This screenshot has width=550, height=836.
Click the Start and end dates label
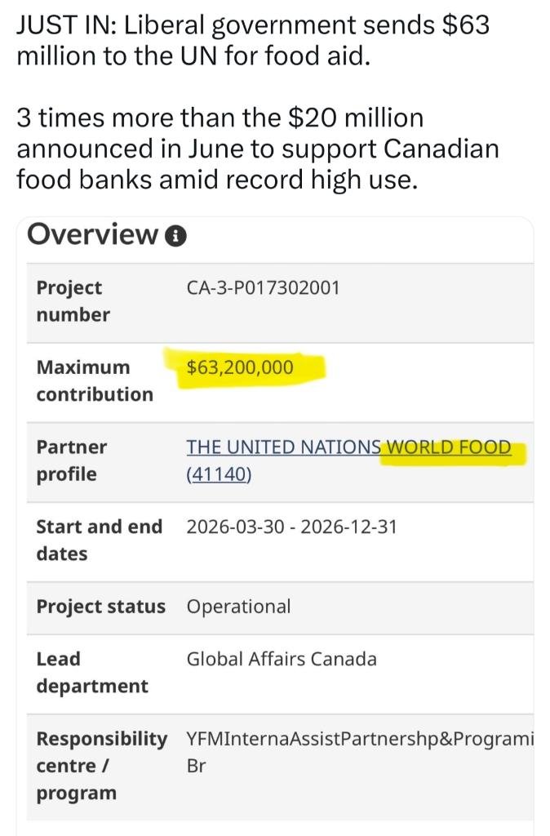pyautogui.click(x=99, y=540)
